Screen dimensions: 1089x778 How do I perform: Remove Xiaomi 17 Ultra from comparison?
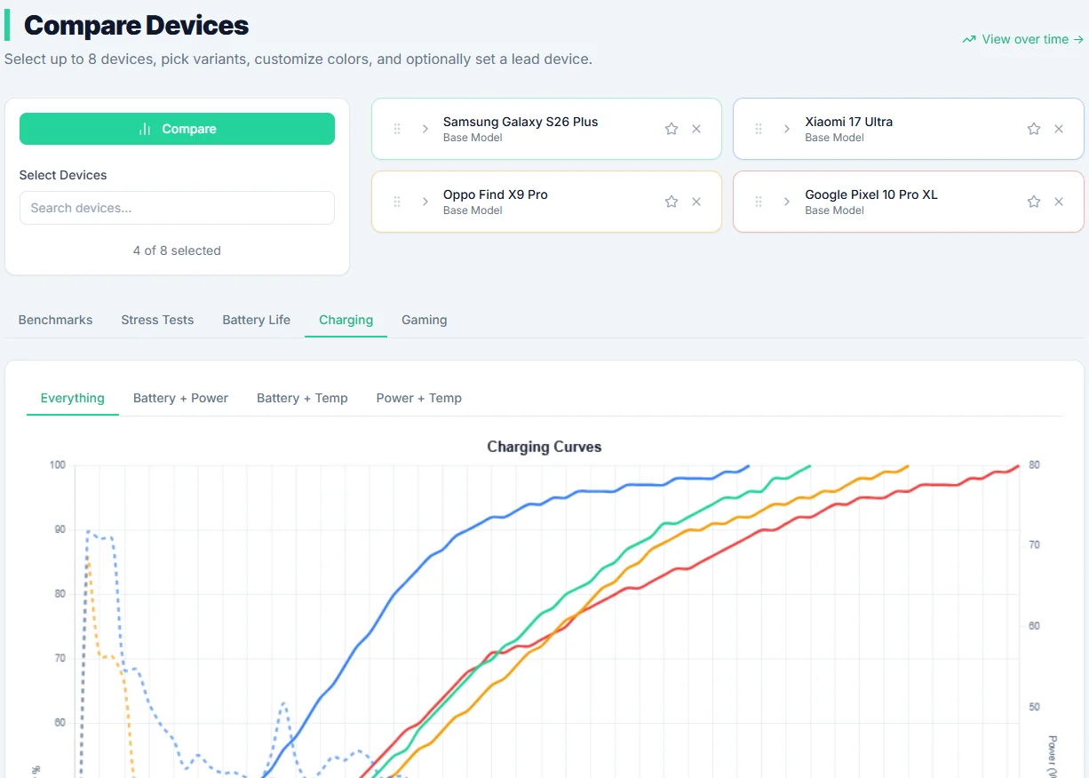pos(1059,129)
